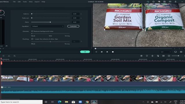Open File Explorer from the taskbar
This screenshot has width=185, height=104.
(66, 102)
